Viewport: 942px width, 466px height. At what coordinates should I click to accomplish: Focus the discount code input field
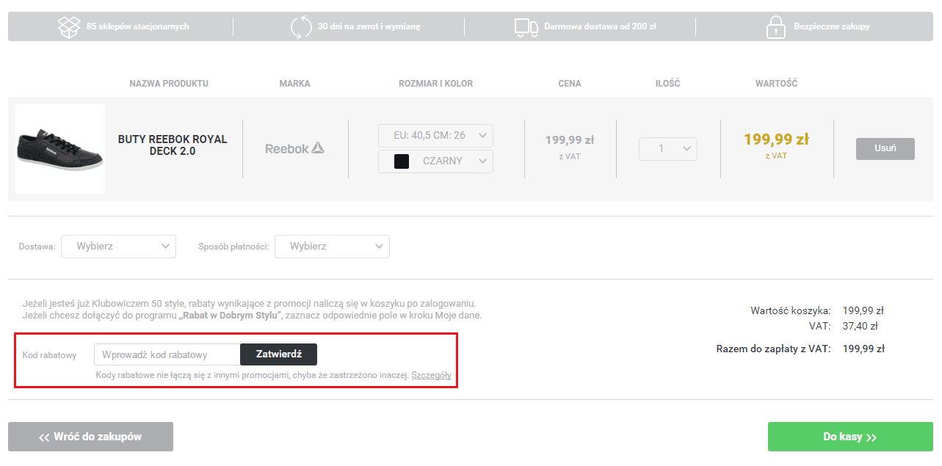point(167,354)
